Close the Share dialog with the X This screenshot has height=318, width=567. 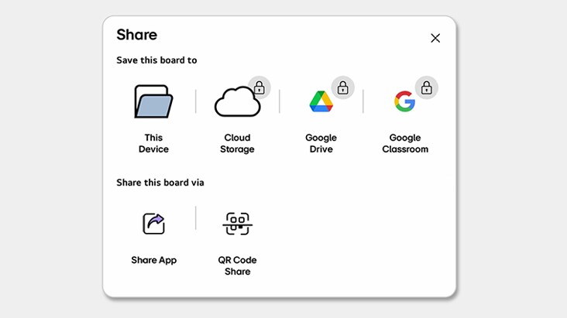point(435,38)
